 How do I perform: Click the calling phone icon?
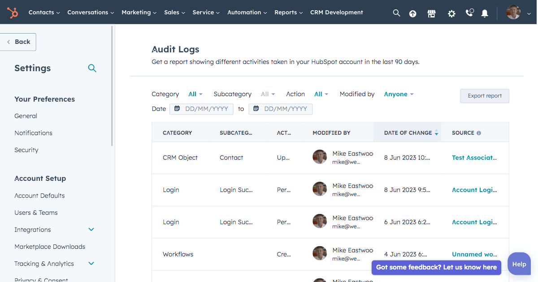click(x=469, y=13)
